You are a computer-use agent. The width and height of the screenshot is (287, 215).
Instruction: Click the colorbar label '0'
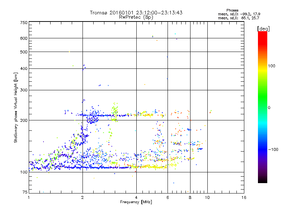(x=269, y=108)
